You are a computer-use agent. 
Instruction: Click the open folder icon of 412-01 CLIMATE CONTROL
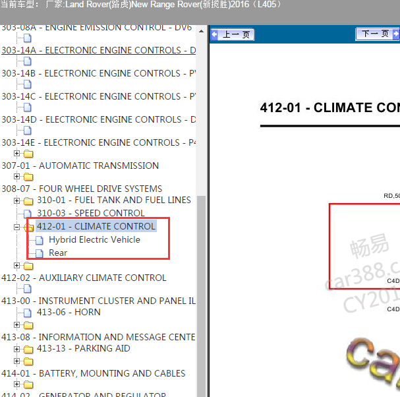(x=28, y=228)
